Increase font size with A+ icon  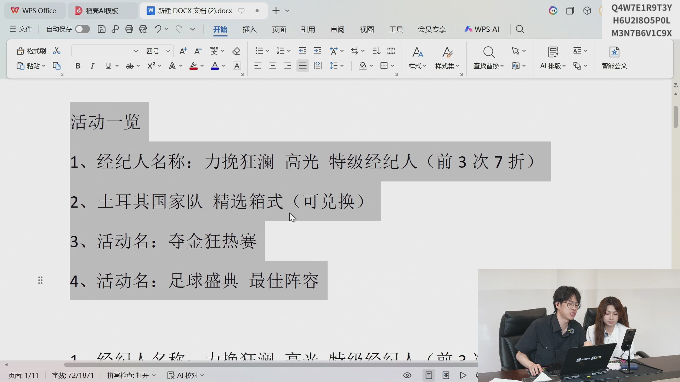point(183,51)
